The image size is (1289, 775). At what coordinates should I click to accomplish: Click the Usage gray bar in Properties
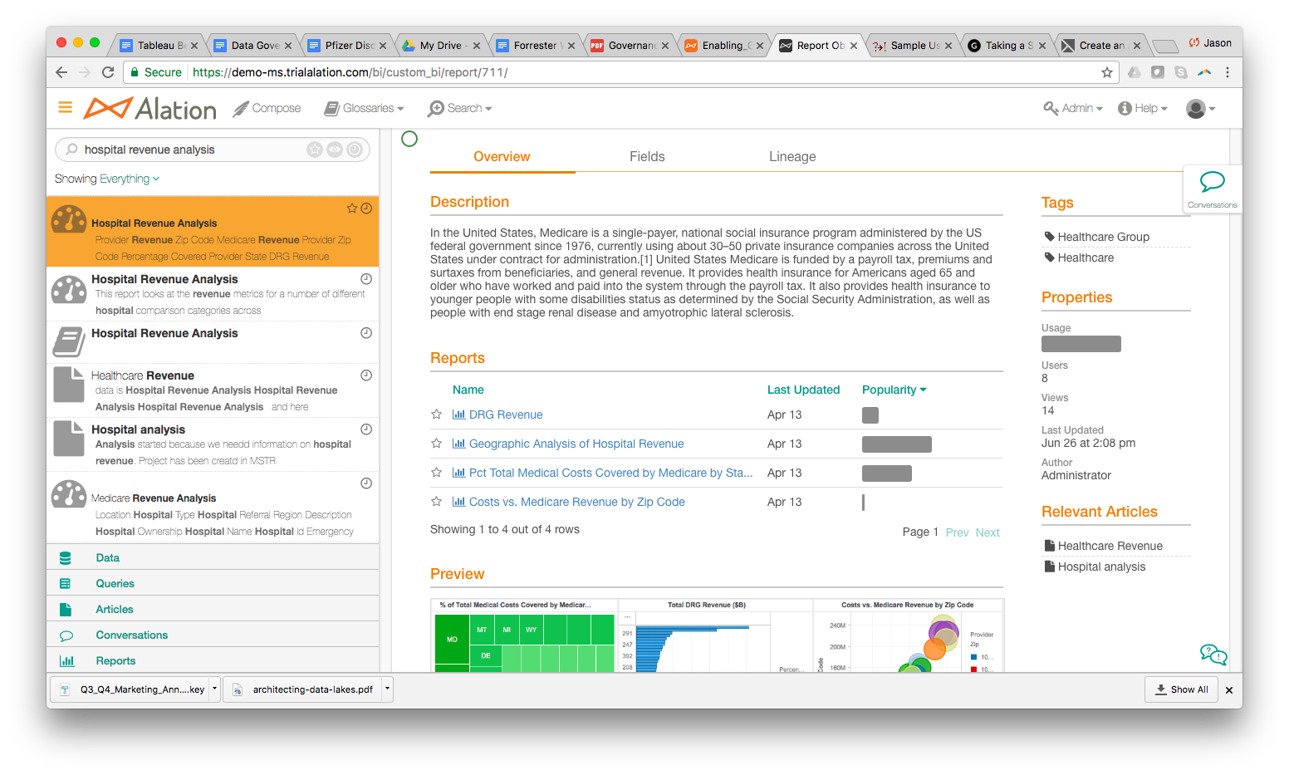click(1081, 344)
